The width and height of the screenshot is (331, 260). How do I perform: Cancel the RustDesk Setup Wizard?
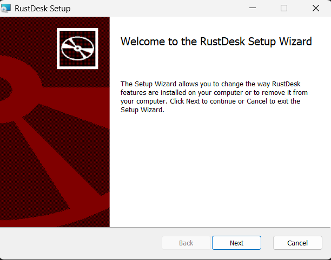point(297,243)
